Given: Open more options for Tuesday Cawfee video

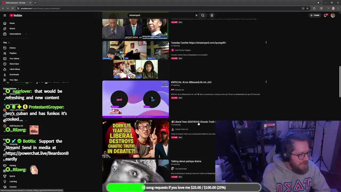Looking at the screenshot, I should click(x=266, y=42).
